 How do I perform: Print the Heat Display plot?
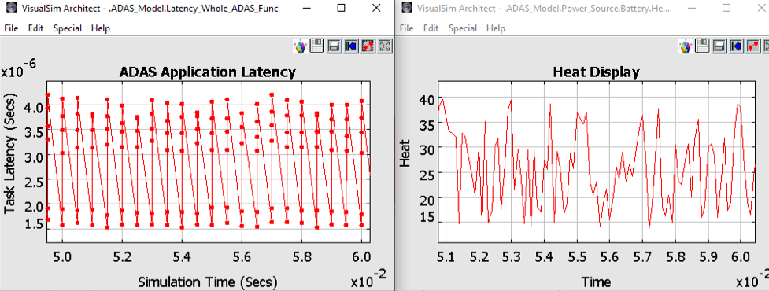point(719,46)
